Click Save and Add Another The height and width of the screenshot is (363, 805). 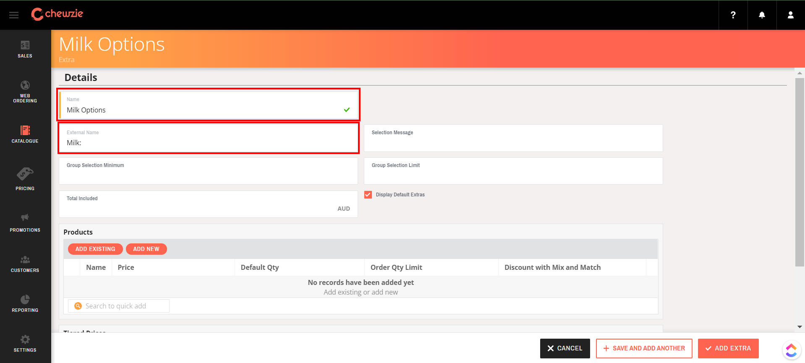pos(644,348)
